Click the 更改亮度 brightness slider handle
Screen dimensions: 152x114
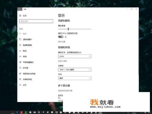point(68,29)
